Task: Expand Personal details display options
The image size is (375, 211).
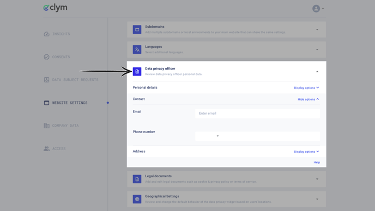Action: click(306, 88)
